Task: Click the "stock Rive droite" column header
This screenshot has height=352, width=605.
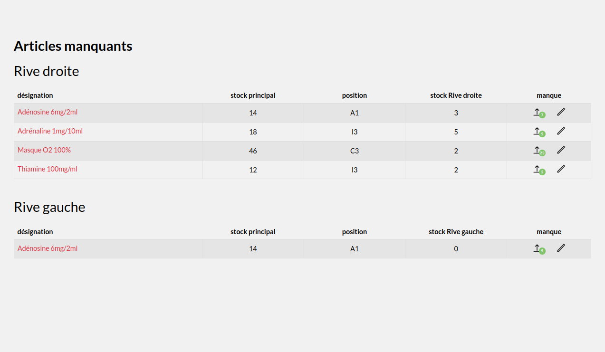Action: [x=456, y=95]
